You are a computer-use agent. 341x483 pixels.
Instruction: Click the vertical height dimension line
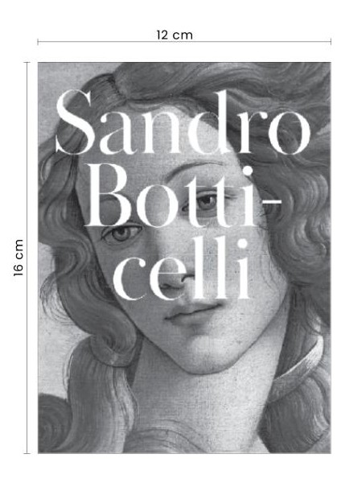click(x=27, y=258)
